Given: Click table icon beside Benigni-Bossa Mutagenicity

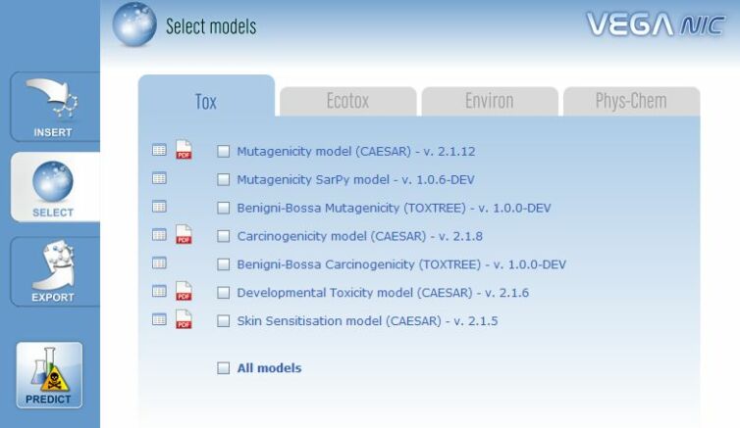Looking at the screenshot, I should tap(159, 207).
